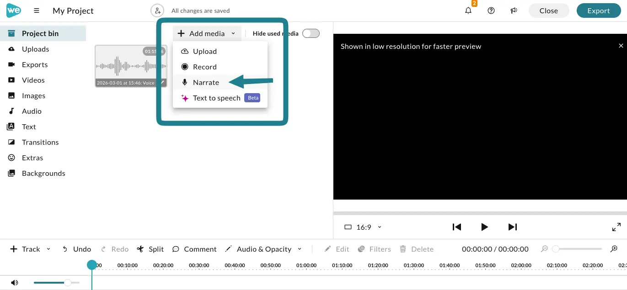Screen dimensions: 627x290
Task: Choose Upload from Add media menu
Action: point(220,51)
